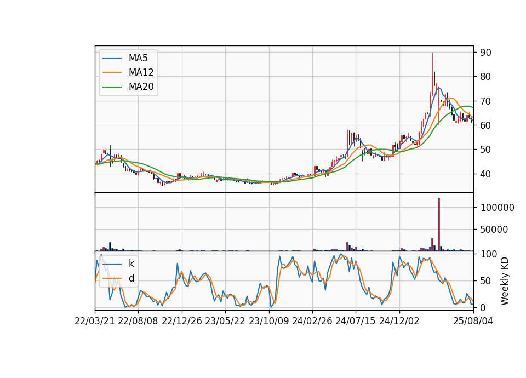Click the Weekly KD axis title
Image resolution: width=526 pixels, height=378 pixels.
pos(505,281)
